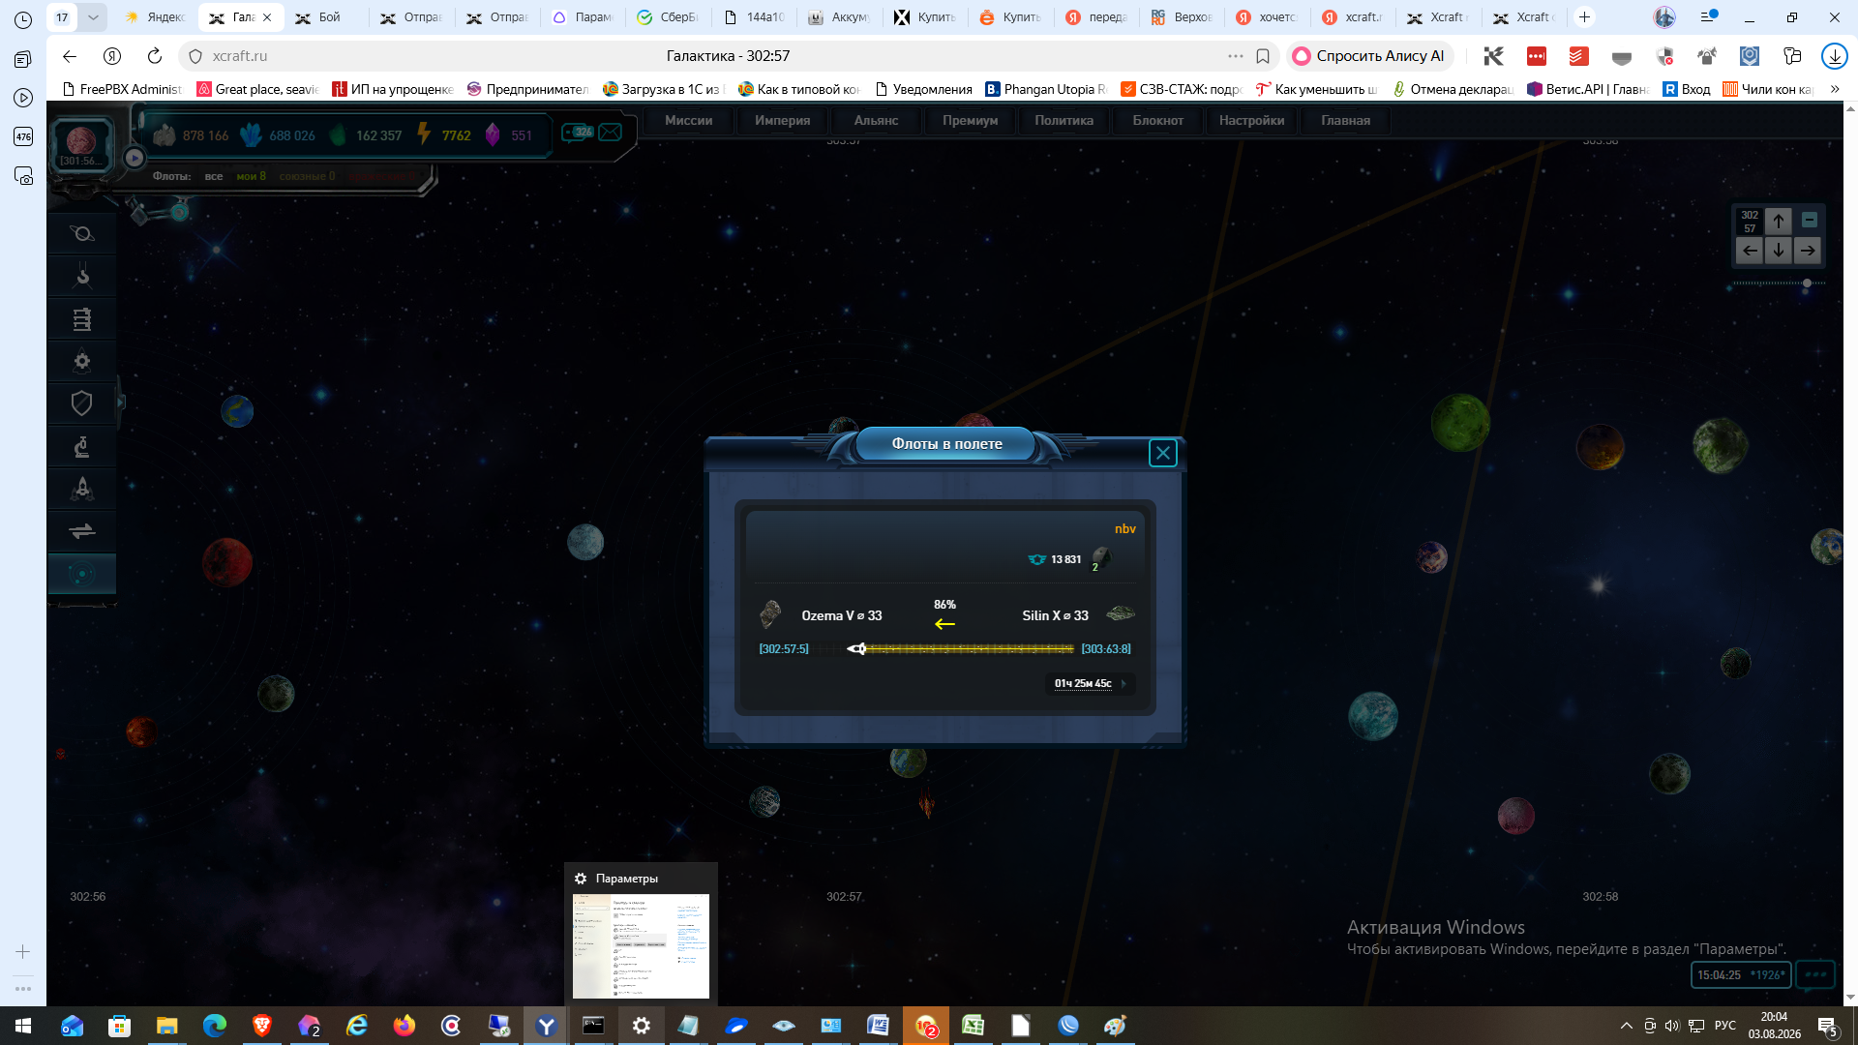
Task: Open the build queue sidebar icon
Action: coord(82,318)
